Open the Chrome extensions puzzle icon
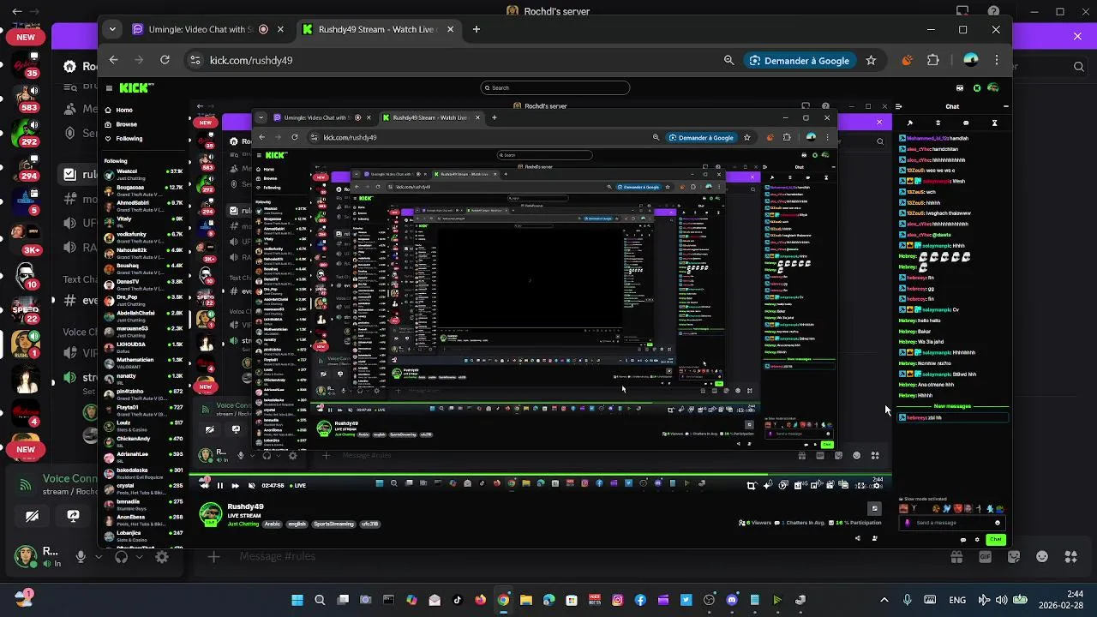1097x617 pixels. click(x=933, y=60)
